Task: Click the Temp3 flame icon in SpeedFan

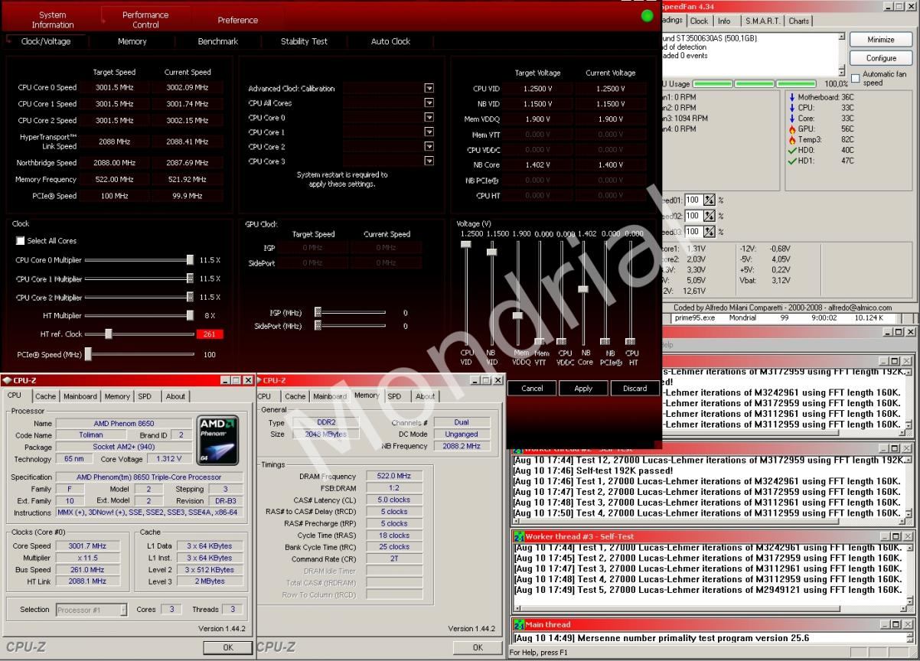Action: coord(792,140)
